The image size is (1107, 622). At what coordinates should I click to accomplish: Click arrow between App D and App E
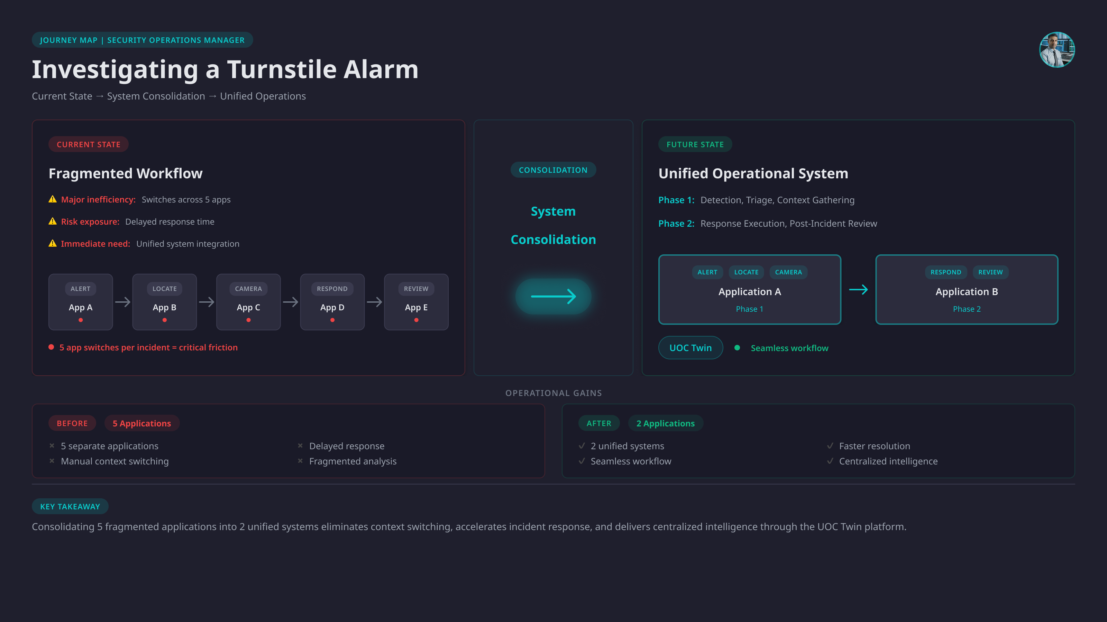374,302
